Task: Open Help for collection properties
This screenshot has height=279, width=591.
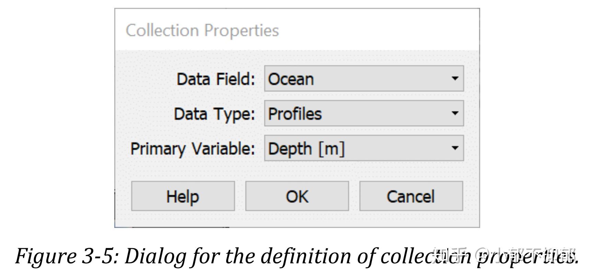Action: [182, 196]
